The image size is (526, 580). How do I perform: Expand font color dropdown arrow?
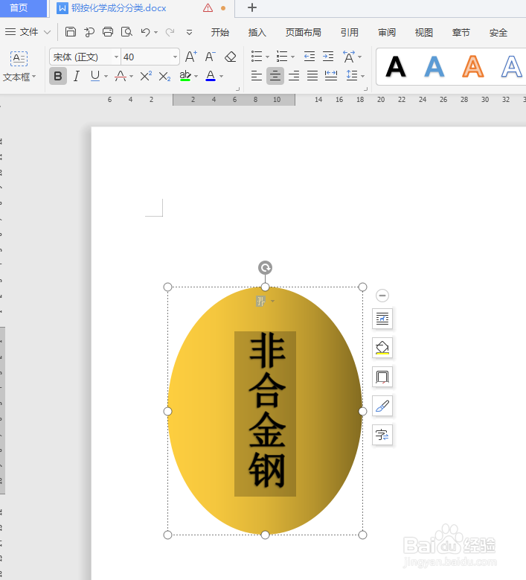(222, 76)
